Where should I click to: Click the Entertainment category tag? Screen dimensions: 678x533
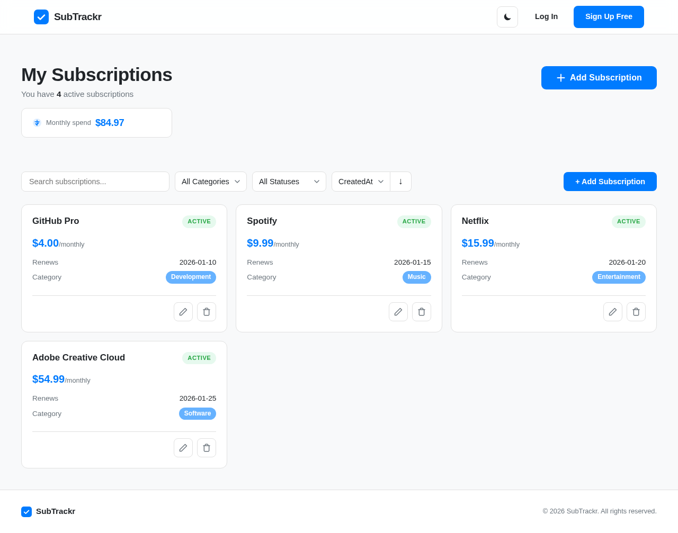click(619, 277)
